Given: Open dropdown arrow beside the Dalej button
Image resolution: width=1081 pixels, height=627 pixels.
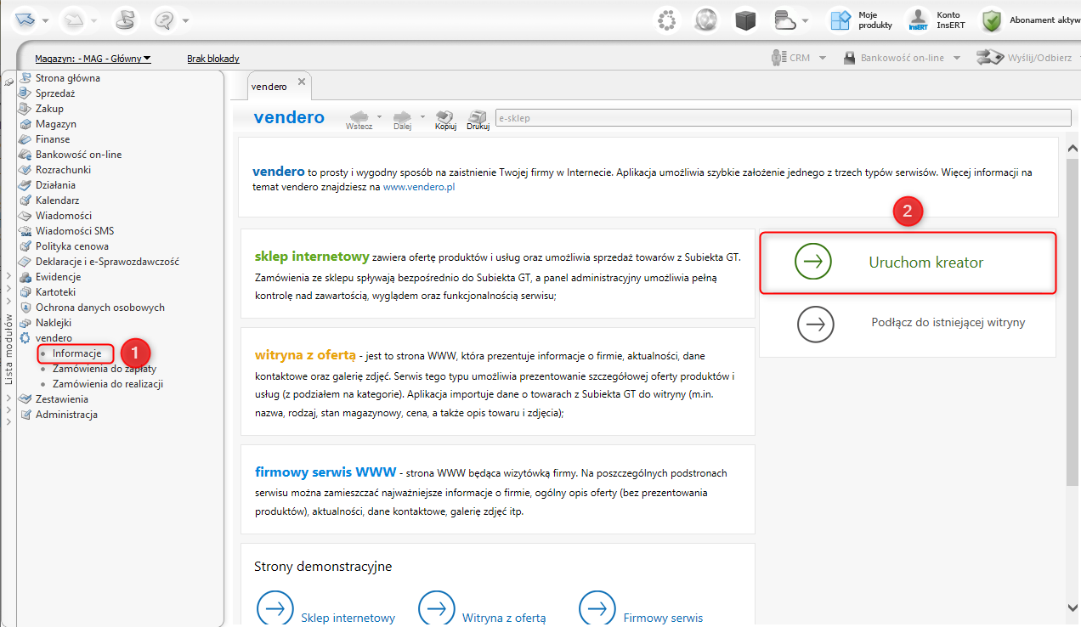Looking at the screenshot, I should (422, 116).
